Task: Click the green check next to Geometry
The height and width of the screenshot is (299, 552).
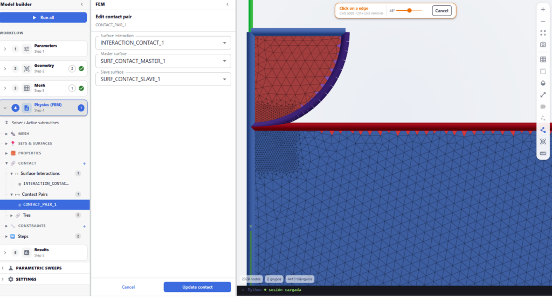Action: click(81, 68)
